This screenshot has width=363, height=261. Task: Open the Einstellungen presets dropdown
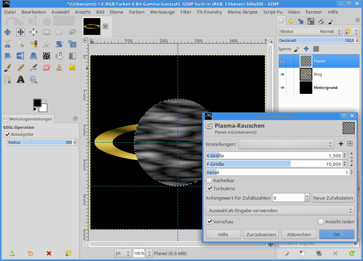286,144
